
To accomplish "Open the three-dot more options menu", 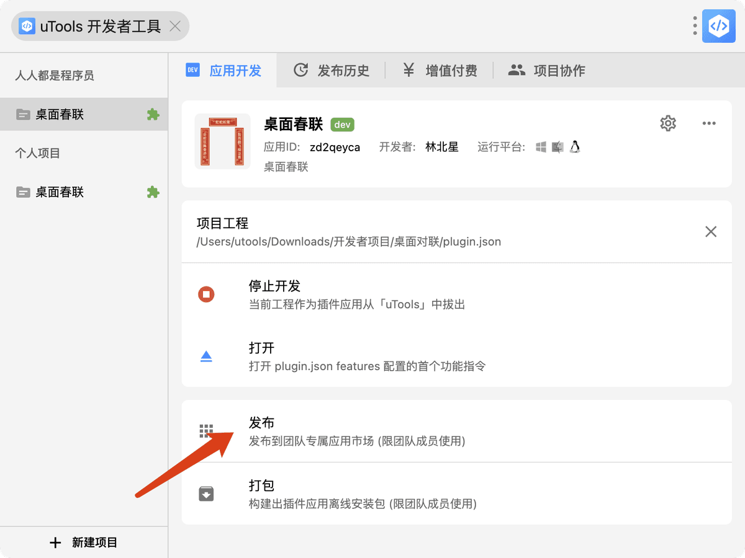I will coord(709,123).
